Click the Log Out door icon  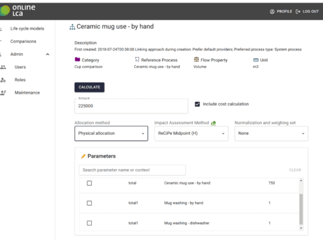click(298, 11)
